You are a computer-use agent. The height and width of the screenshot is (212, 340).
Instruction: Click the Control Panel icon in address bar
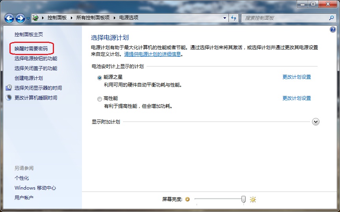36,18
